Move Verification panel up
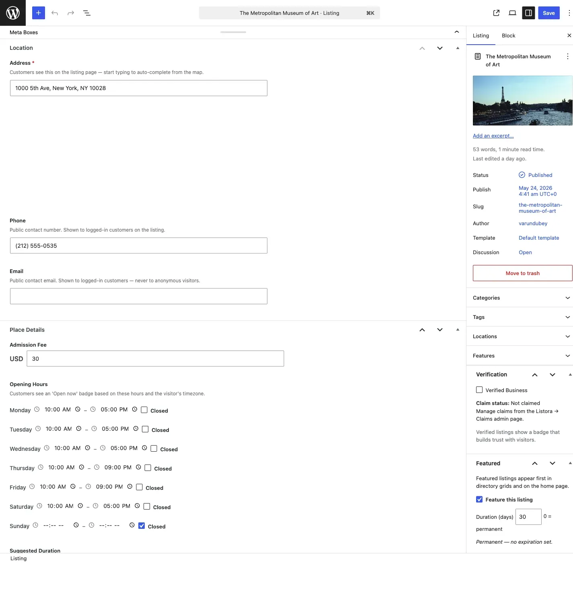Screen dimensions: 573x594 (x=535, y=374)
